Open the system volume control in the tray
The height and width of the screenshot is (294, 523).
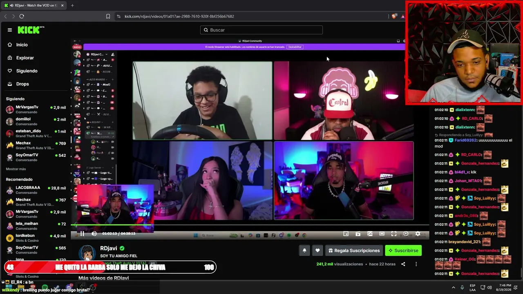coord(489,287)
